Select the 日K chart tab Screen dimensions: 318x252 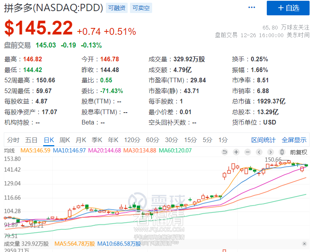(49, 140)
